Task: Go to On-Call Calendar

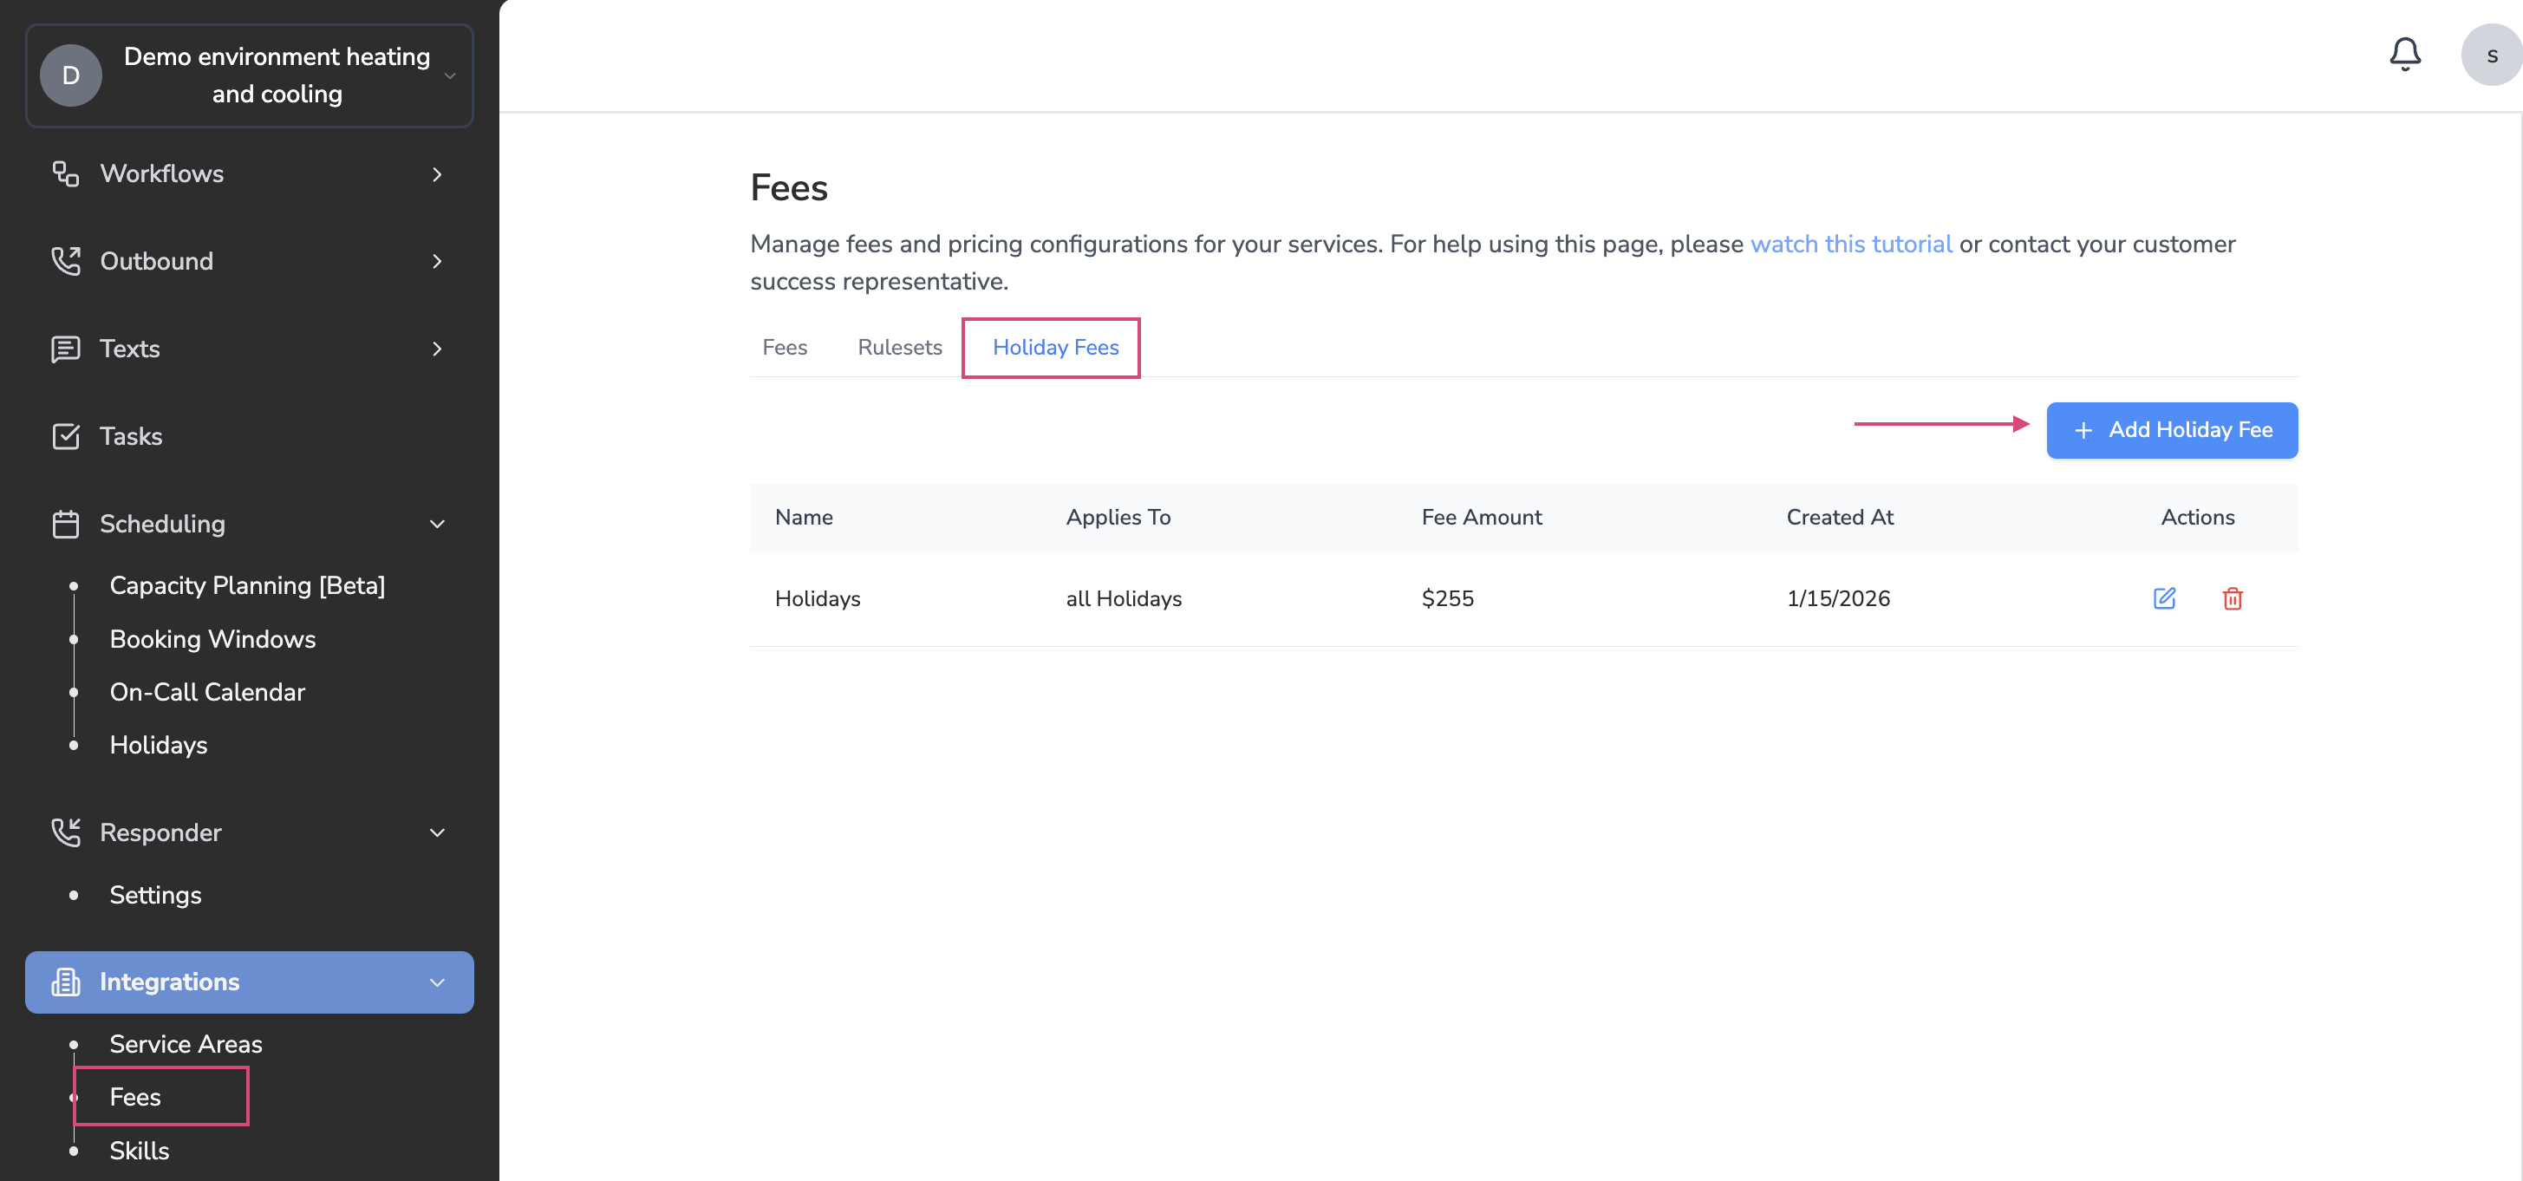Action: pyautogui.click(x=206, y=692)
